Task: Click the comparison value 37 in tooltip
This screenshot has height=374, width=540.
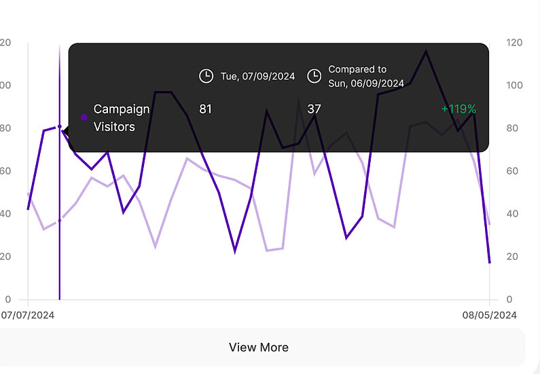Action: pyautogui.click(x=314, y=109)
